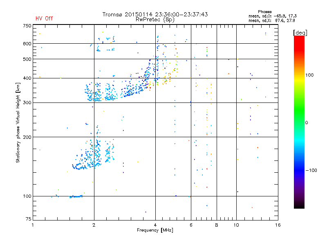Click the '400' height axis label
This screenshot has width=327, height=245.
pyautogui.click(x=27, y=78)
